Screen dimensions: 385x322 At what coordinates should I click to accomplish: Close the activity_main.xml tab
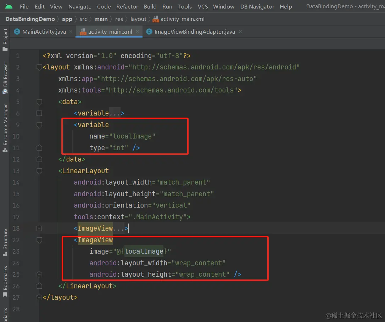click(138, 32)
